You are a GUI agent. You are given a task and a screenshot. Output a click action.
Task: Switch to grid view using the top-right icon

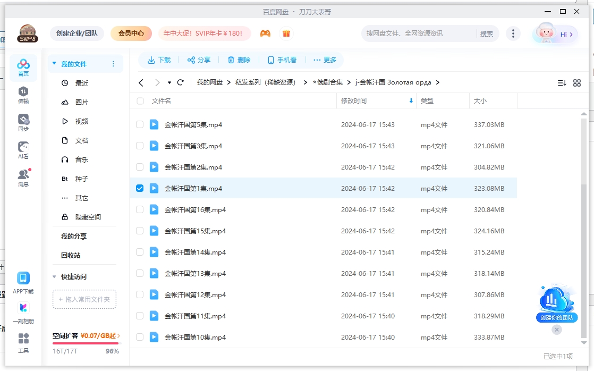pyautogui.click(x=578, y=82)
